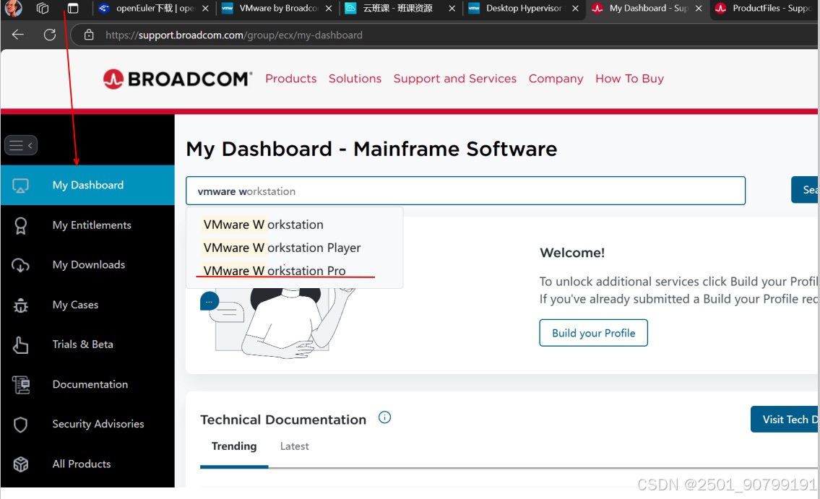Click the blue Search button

(806, 190)
